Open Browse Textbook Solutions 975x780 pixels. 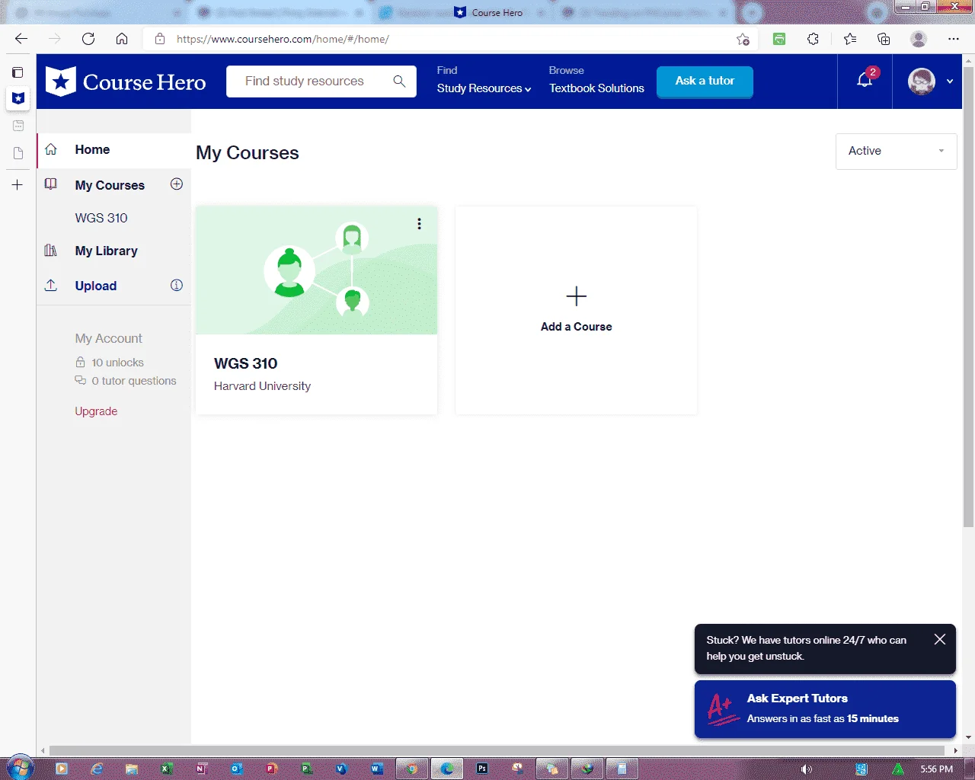(596, 88)
